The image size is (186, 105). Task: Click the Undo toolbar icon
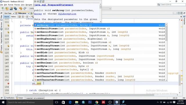pos(21,8)
